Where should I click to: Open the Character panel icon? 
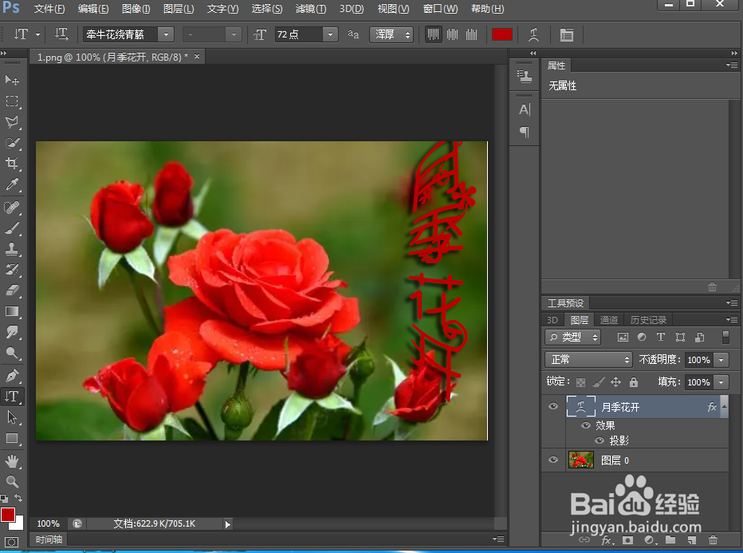524,109
